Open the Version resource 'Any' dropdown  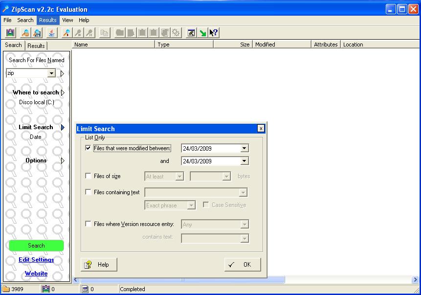pos(244,225)
